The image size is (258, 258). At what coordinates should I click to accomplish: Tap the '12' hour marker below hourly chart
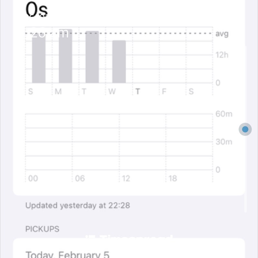click(126, 178)
